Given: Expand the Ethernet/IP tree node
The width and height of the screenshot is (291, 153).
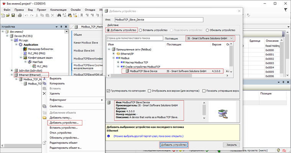Looking at the screenshot, I should [x=113, y=54].
